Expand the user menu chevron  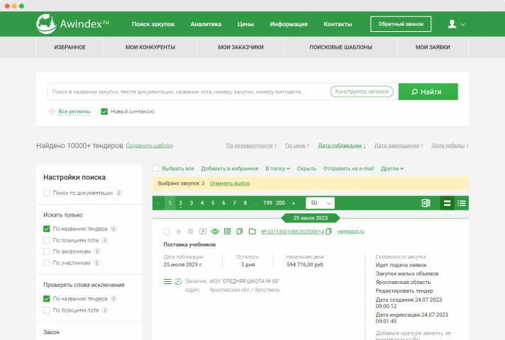tap(463, 25)
